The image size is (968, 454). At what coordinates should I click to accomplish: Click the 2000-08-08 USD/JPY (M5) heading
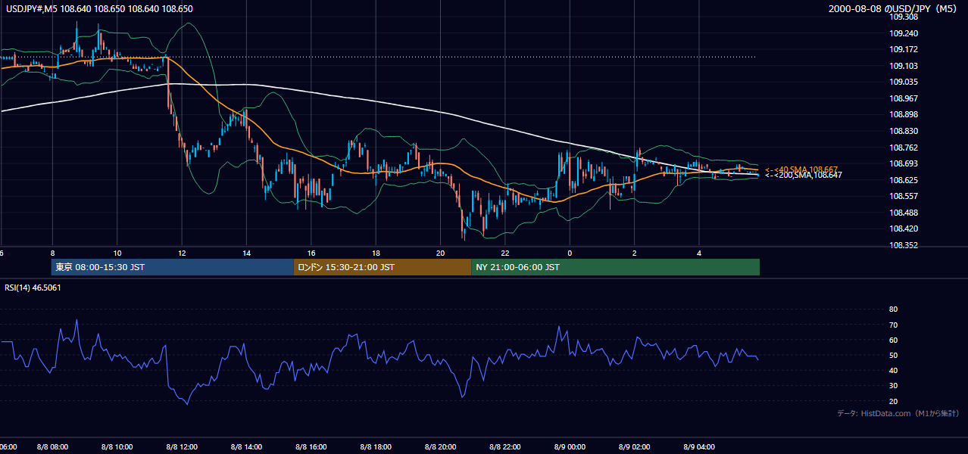[x=894, y=8]
